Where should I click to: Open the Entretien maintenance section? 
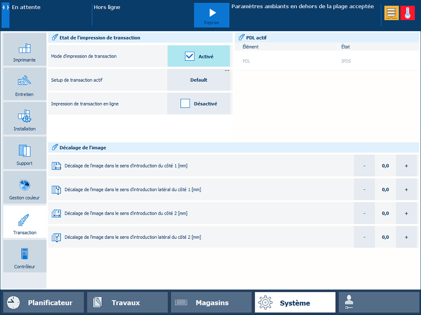(25, 85)
